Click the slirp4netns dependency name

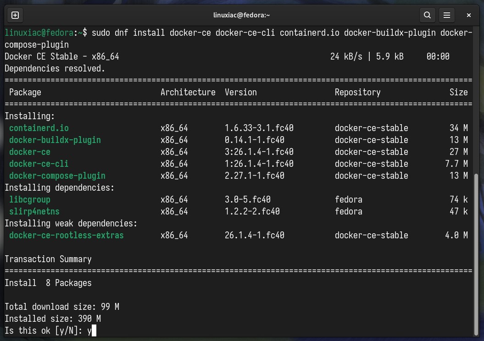pos(34,211)
